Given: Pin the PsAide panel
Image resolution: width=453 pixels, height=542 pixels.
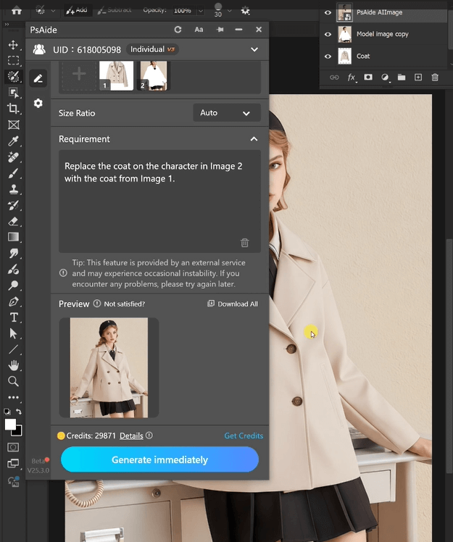Looking at the screenshot, I should pyautogui.click(x=220, y=30).
